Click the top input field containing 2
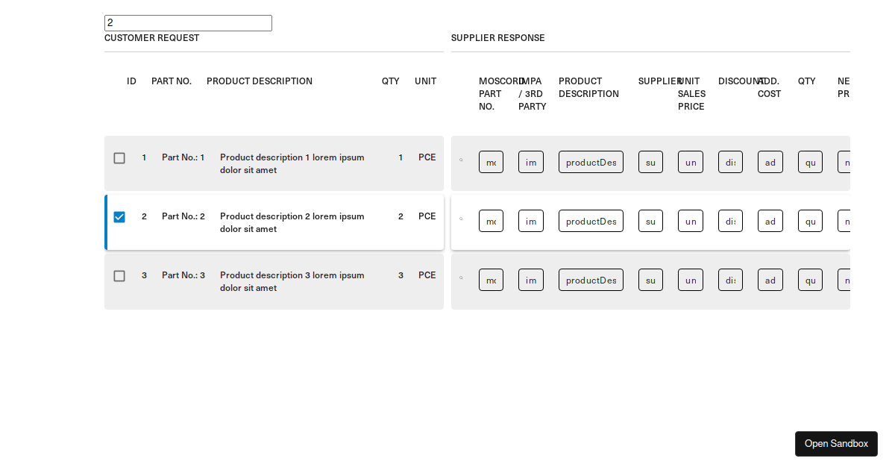 click(188, 23)
